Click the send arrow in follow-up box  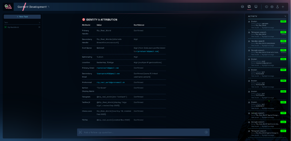pyautogui.click(x=206, y=132)
